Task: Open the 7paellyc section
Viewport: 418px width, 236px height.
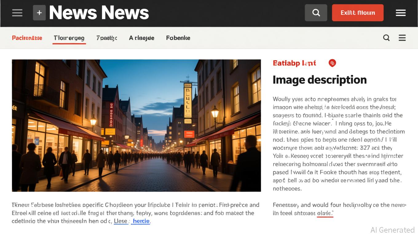Action: [107, 38]
